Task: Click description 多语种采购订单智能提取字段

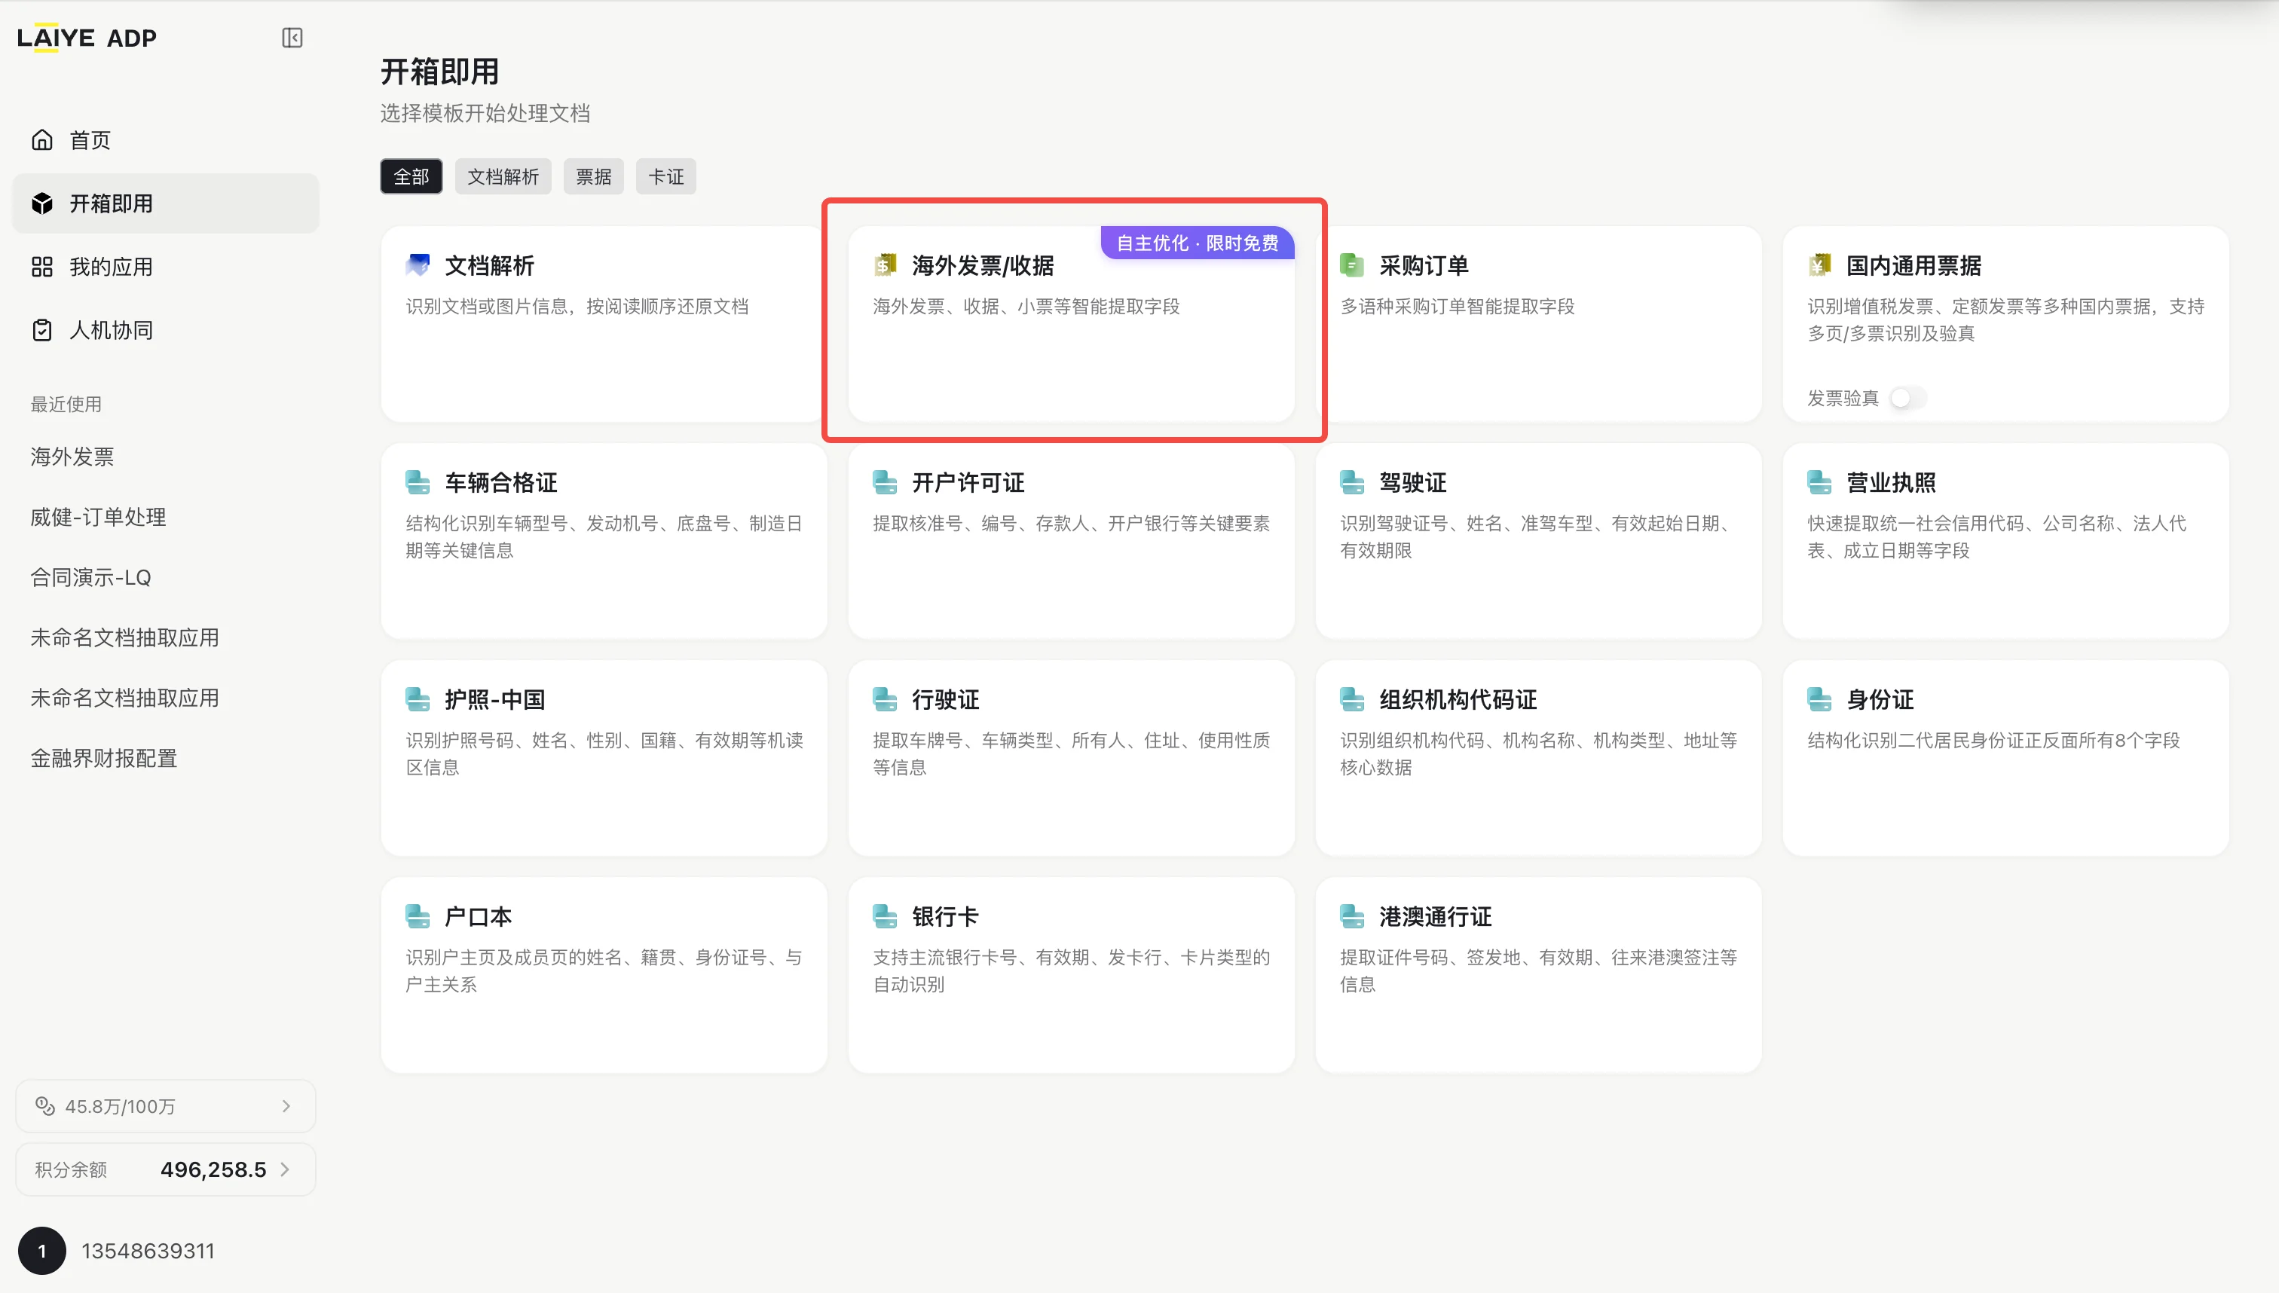Action: pyautogui.click(x=1457, y=307)
